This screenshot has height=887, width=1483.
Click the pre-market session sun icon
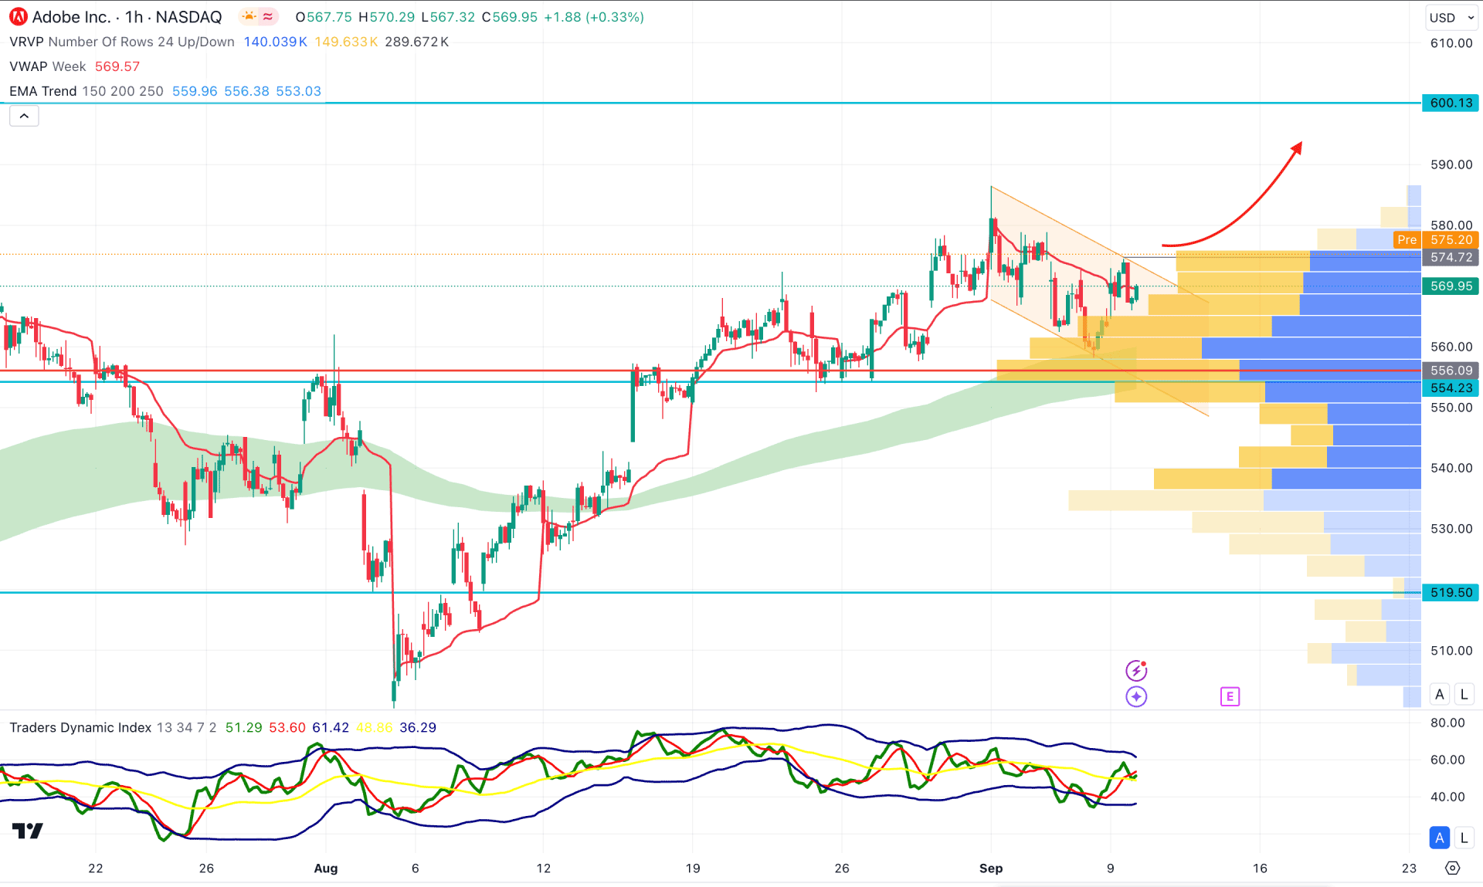[249, 16]
